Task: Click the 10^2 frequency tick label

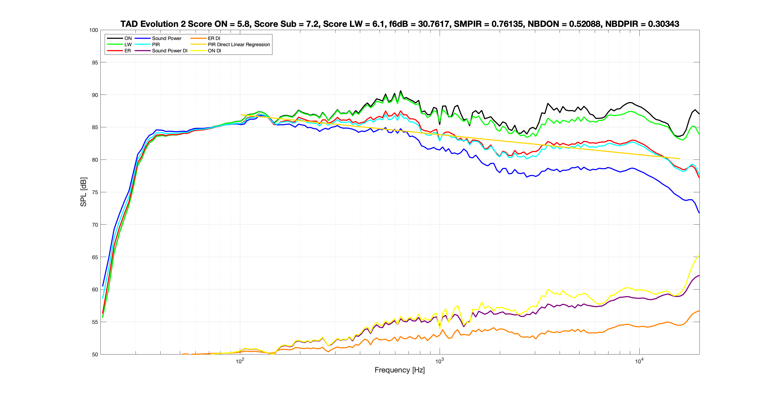Action: pyautogui.click(x=239, y=361)
